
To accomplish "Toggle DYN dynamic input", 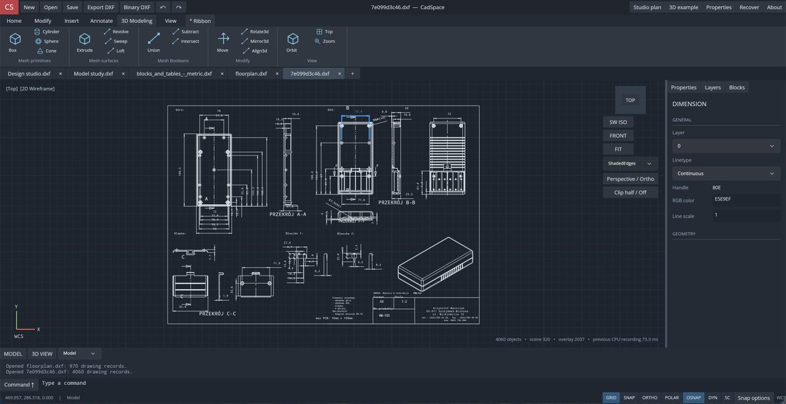I will (x=713, y=397).
